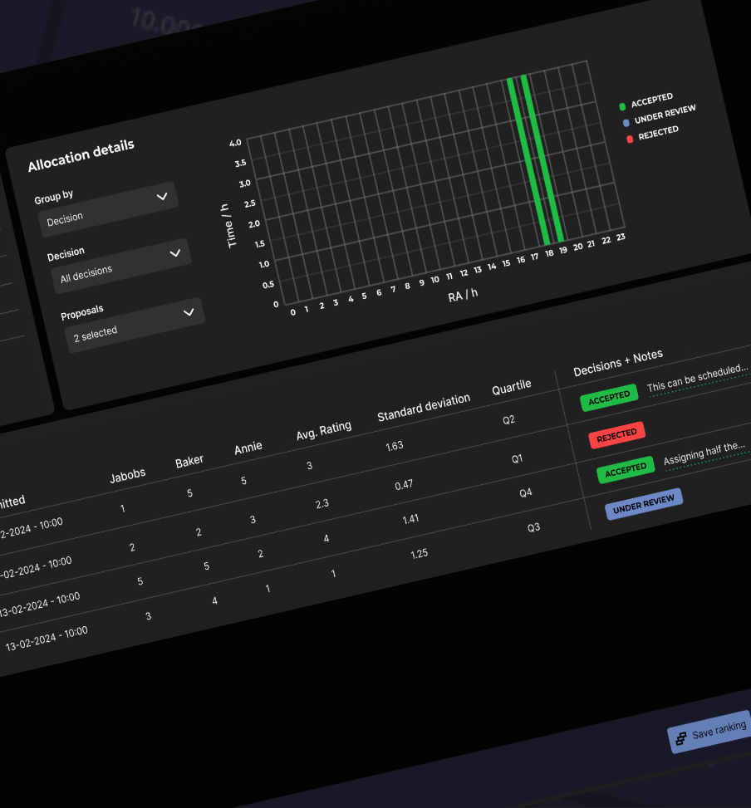Toggle the ACCEPTED series legend label
This screenshot has height=808, width=751.
pos(652,100)
